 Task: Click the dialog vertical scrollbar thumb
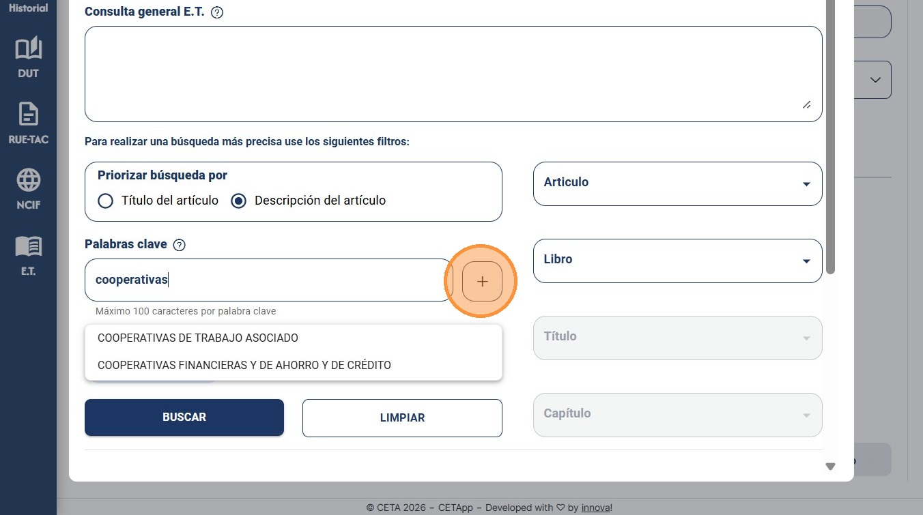click(830, 136)
